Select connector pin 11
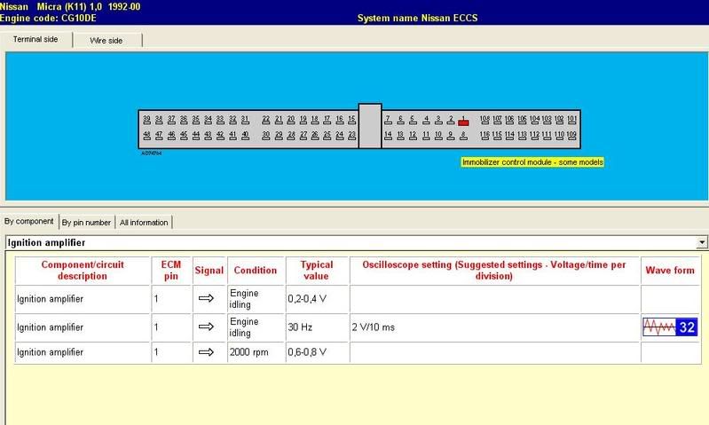709x425 pixels. tap(426, 135)
